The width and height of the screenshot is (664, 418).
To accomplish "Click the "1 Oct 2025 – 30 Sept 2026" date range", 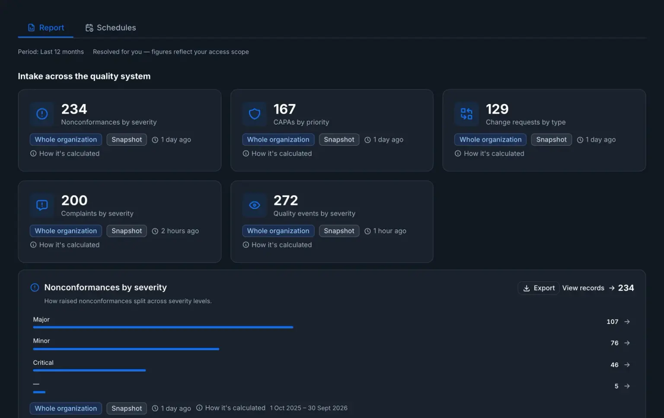I will point(309,408).
